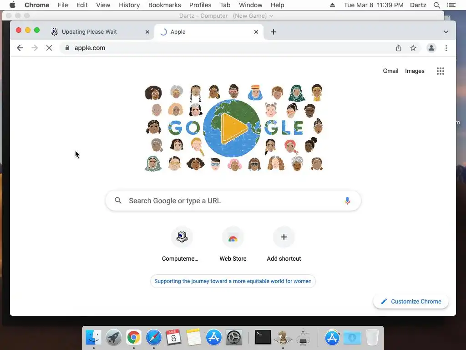Open the Profiles menu
Image resolution: width=466 pixels, height=350 pixels.
point(200,5)
